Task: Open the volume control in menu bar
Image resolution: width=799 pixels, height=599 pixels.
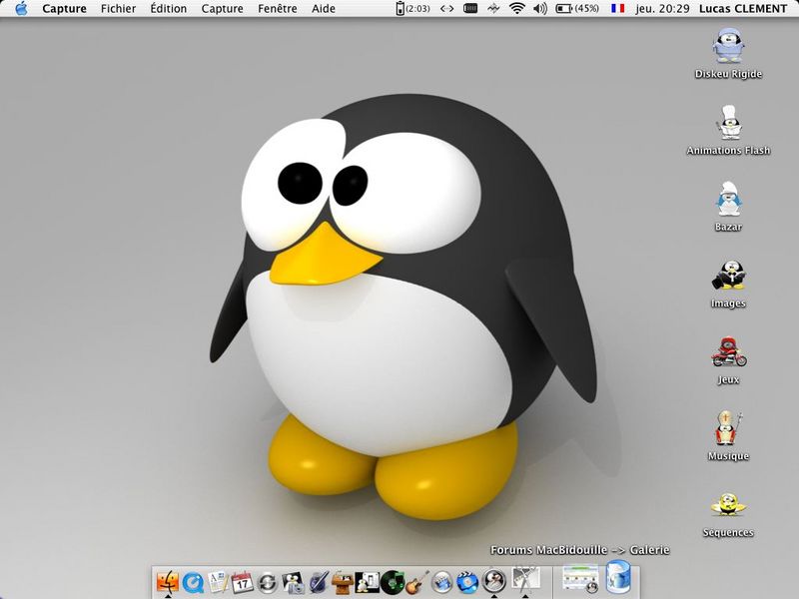Action: (x=540, y=9)
